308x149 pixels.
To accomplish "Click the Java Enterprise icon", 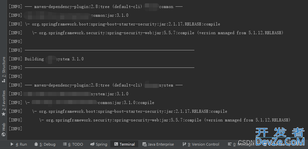I will [145, 144].
